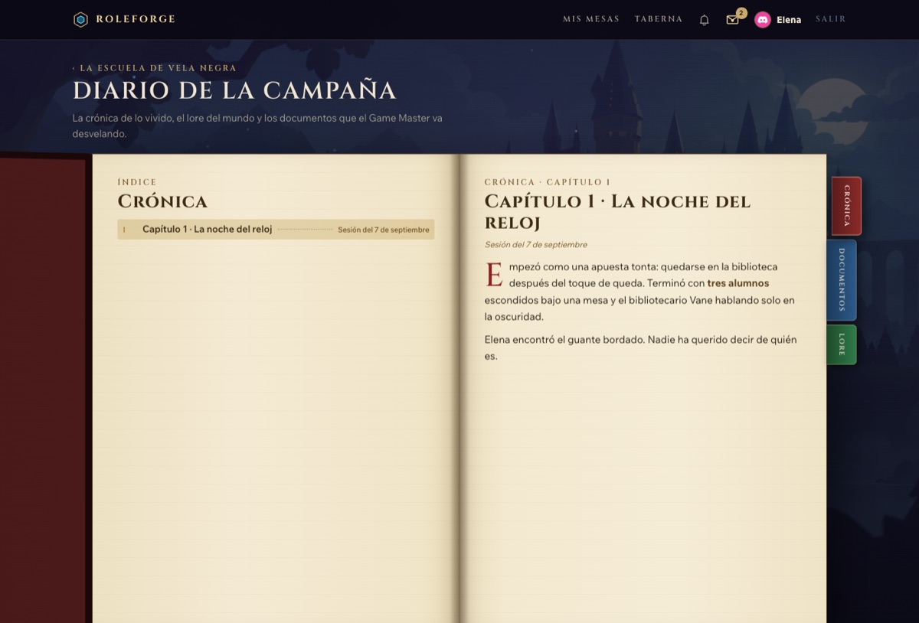This screenshot has height=623, width=919.
Task: Click Elena's Discord avatar icon
Action: click(762, 20)
